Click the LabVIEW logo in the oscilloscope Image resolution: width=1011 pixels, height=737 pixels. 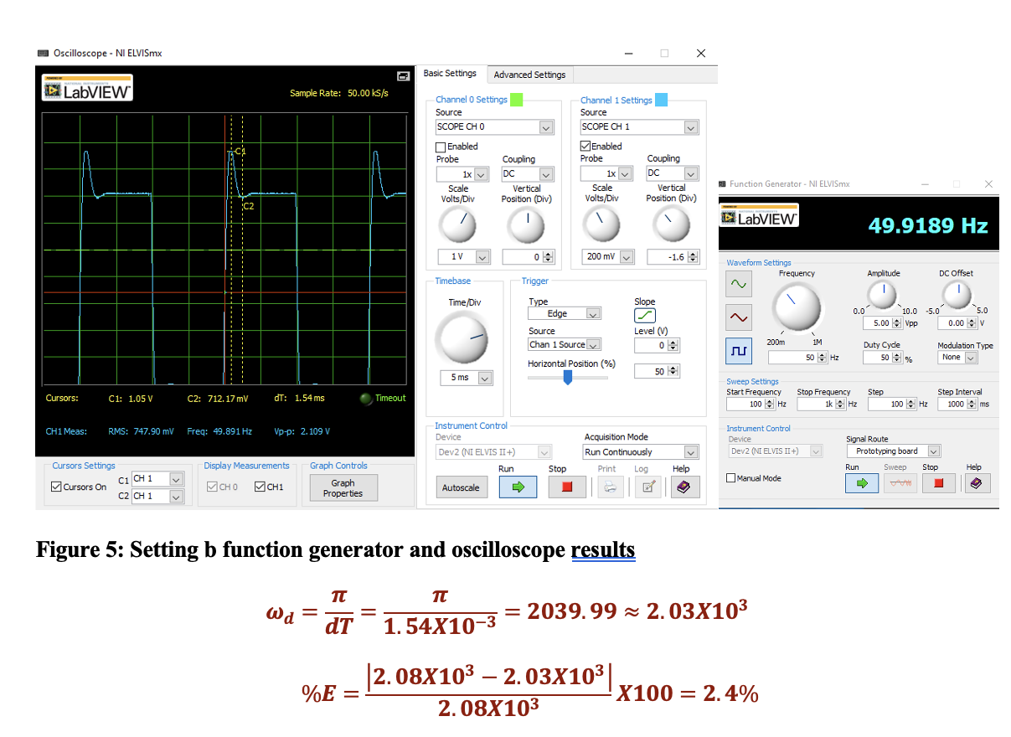click(88, 88)
